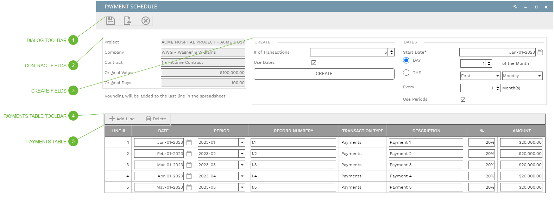Open calendar icon for Jan-01-2023 row
Screen dimensions: 554x203
[x=189, y=142]
